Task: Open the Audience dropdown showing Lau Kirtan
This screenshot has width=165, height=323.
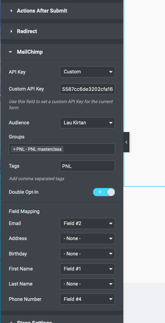Action: (87, 123)
